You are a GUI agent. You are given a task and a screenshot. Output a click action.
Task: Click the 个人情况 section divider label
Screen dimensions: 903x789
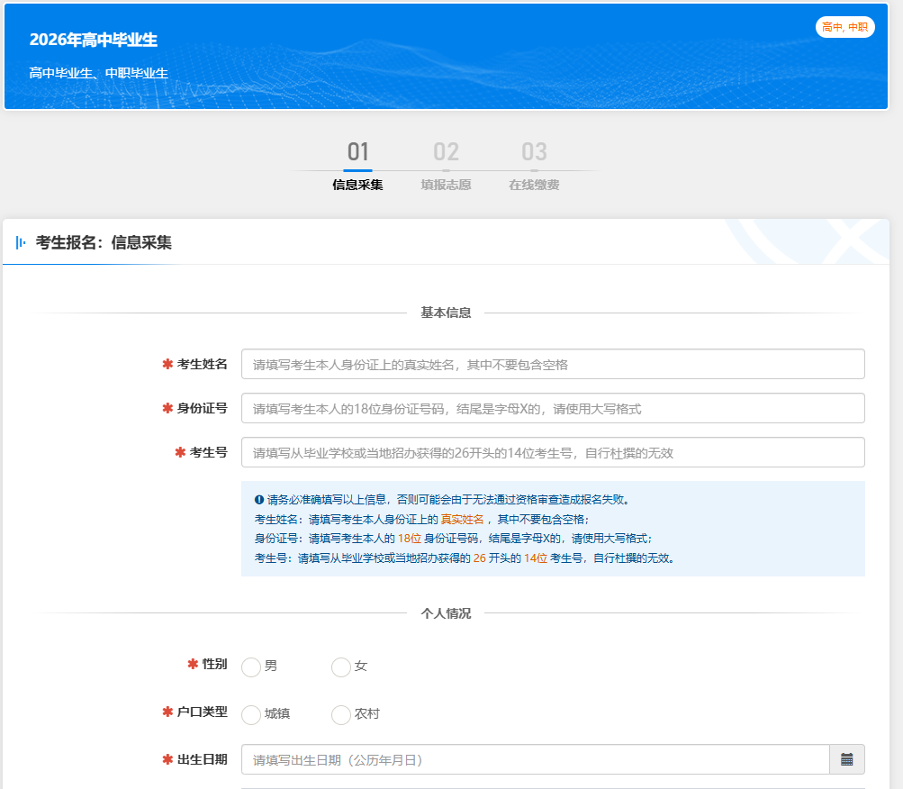pos(446,613)
